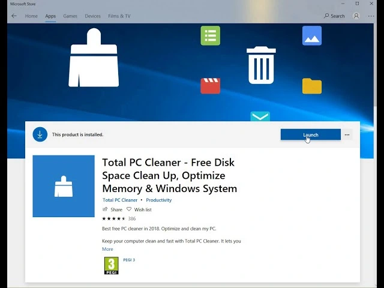
Task: Click the download status circle icon
Action: pyautogui.click(x=40, y=134)
